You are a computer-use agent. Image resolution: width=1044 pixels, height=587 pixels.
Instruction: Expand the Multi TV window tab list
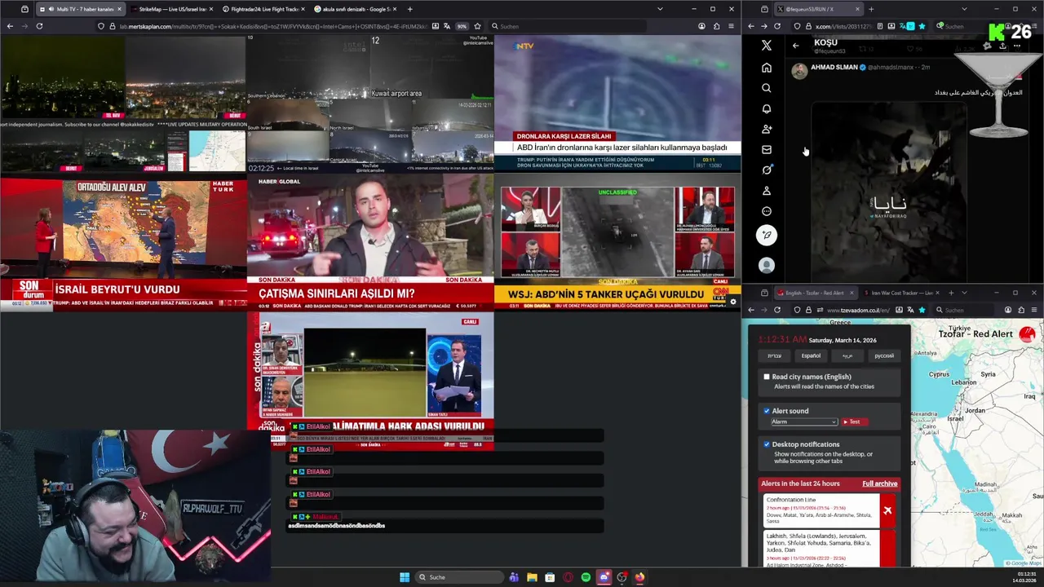[660, 9]
